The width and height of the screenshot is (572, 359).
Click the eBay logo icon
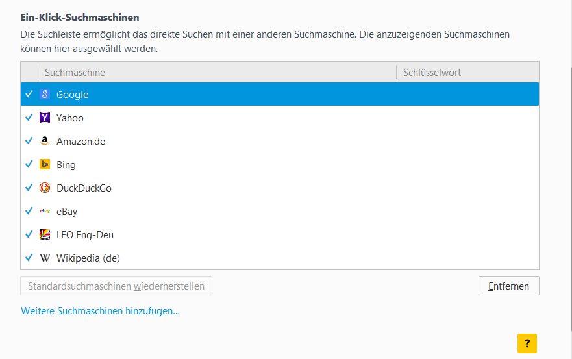(x=45, y=212)
